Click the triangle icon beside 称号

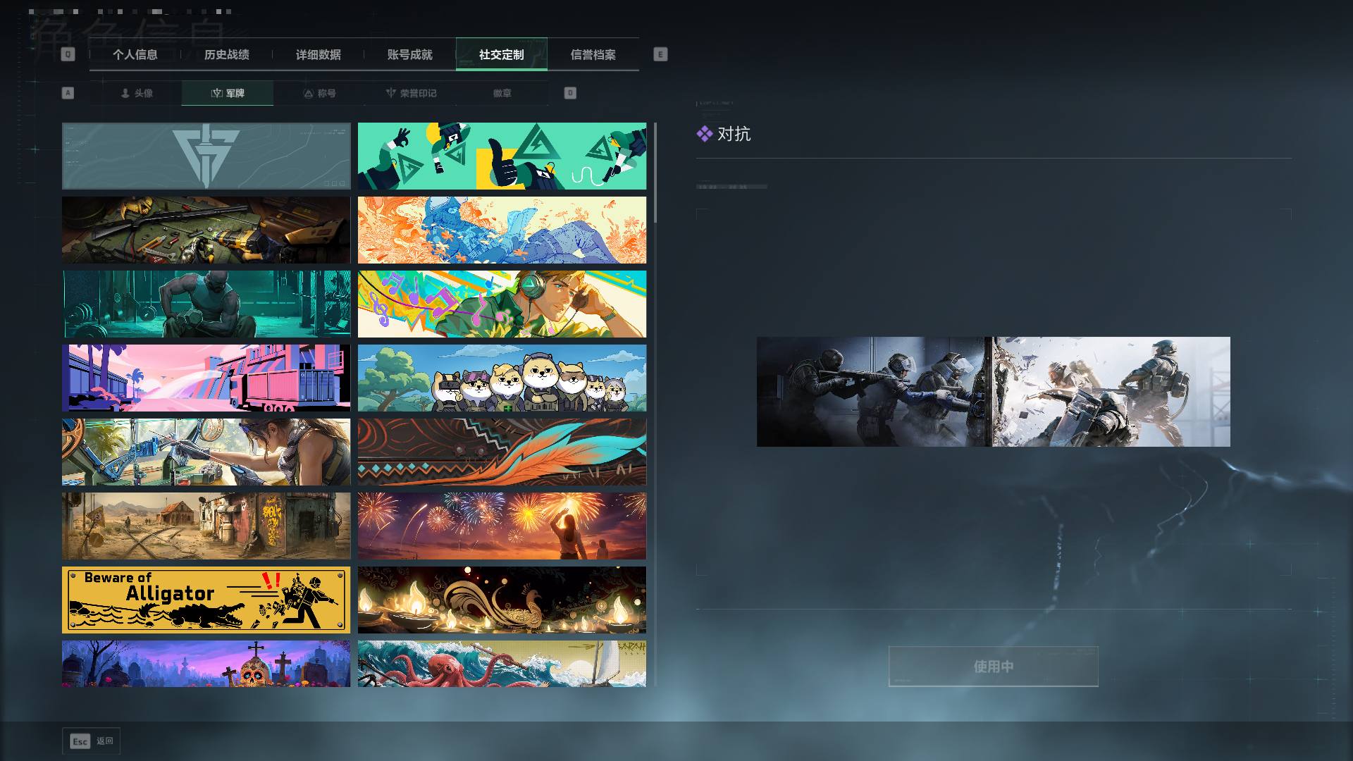(x=308, y=93)
